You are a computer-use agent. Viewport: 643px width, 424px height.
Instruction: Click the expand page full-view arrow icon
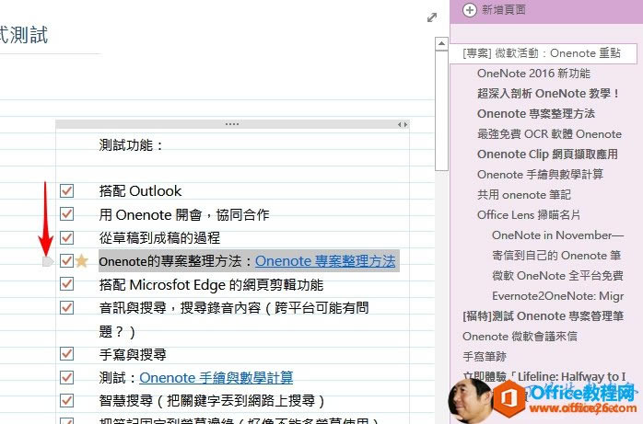[x=432, y=17]
